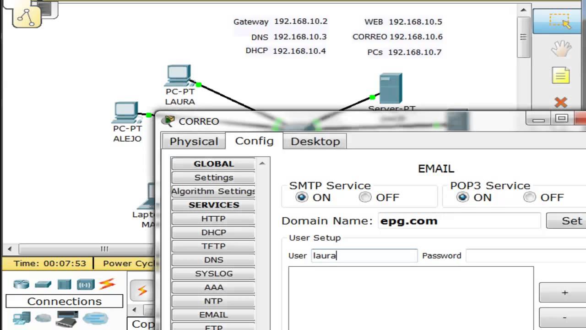Click the DHCP 192.168.10.4 note
The height and width of the screenshot is (330, 586).
286,51
